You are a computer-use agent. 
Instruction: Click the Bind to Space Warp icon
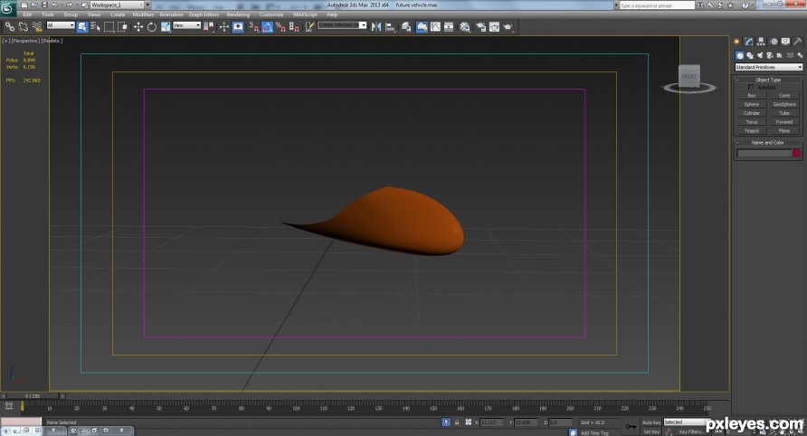point(37,26)
